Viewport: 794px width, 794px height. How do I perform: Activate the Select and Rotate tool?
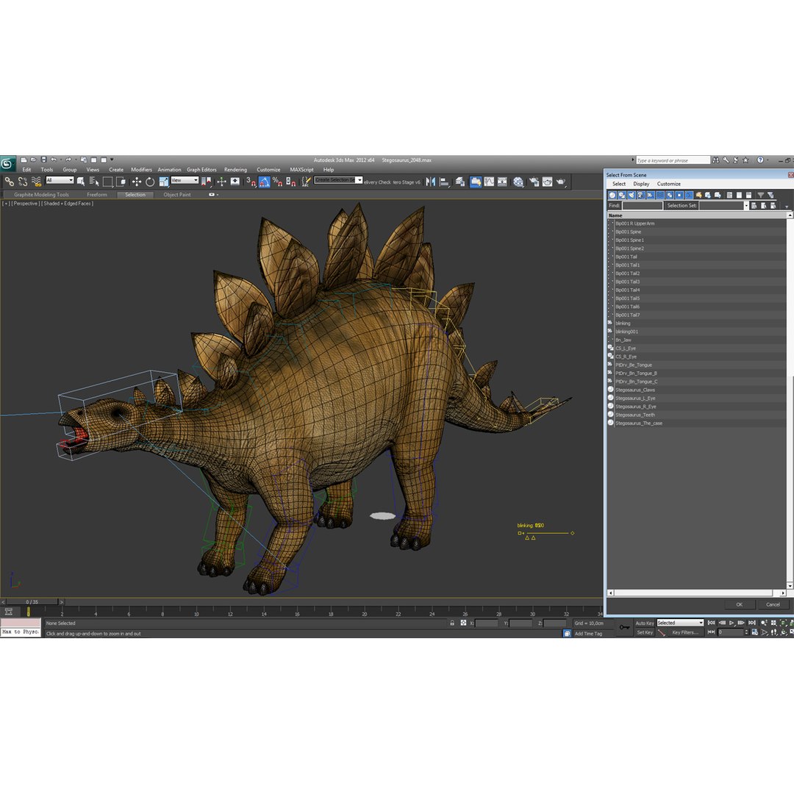tap(150, 182)
